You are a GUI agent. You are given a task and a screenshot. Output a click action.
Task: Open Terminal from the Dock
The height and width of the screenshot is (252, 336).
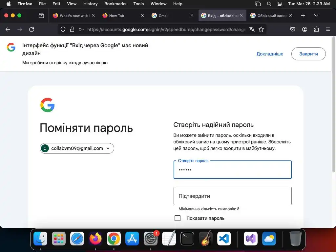pos(187,239)
